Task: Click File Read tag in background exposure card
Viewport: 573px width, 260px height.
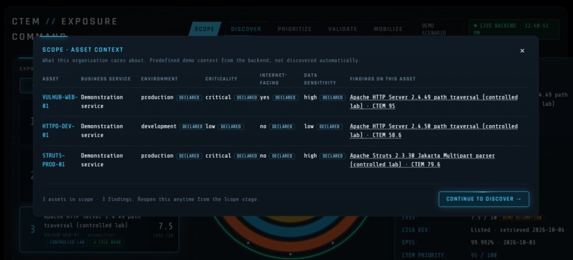Action: click(107, 242)
